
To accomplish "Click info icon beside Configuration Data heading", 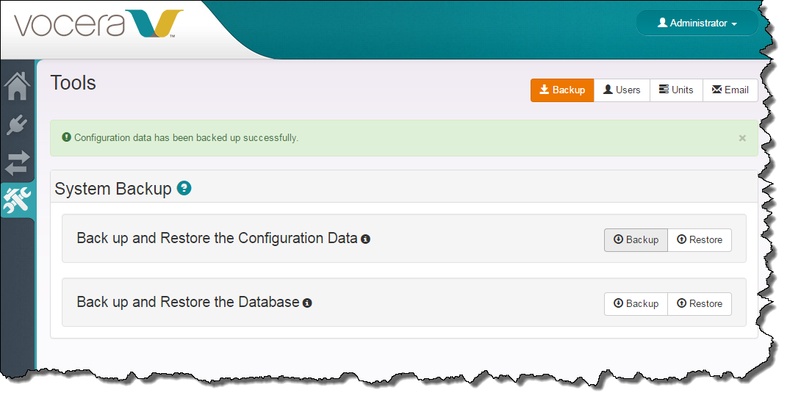I will (366, 239).
